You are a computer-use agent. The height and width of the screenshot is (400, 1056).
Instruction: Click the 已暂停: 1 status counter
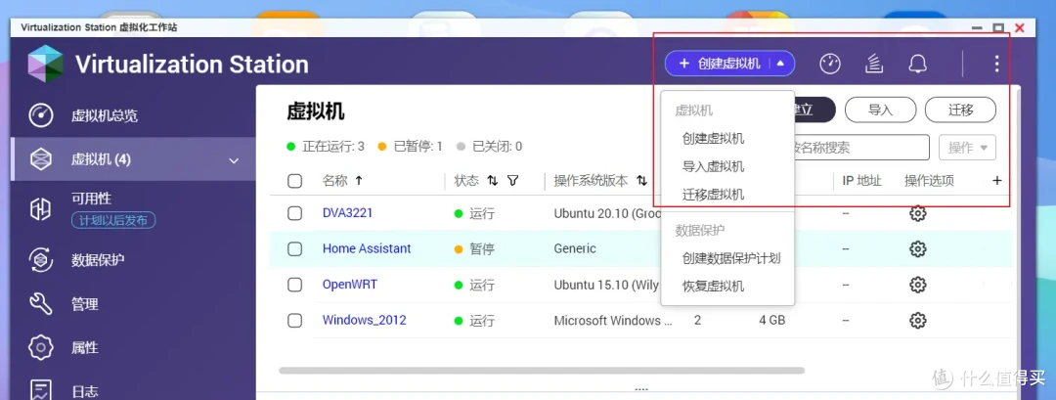pyautogui.click(x=410, y=146)
